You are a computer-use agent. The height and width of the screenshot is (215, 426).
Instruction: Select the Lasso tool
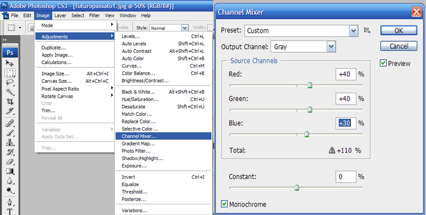10,83
